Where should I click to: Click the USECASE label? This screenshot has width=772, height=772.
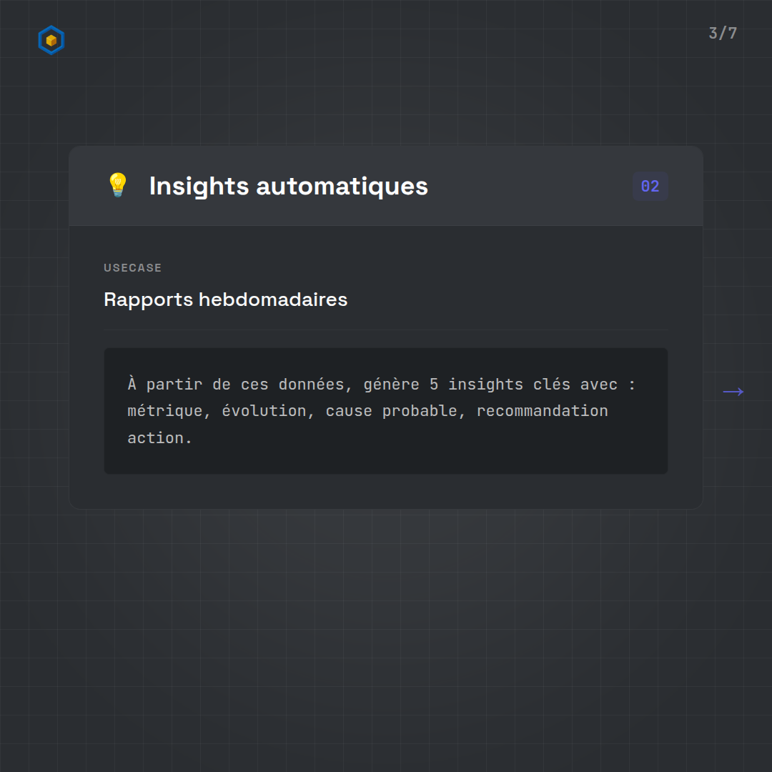click(133, 268)
